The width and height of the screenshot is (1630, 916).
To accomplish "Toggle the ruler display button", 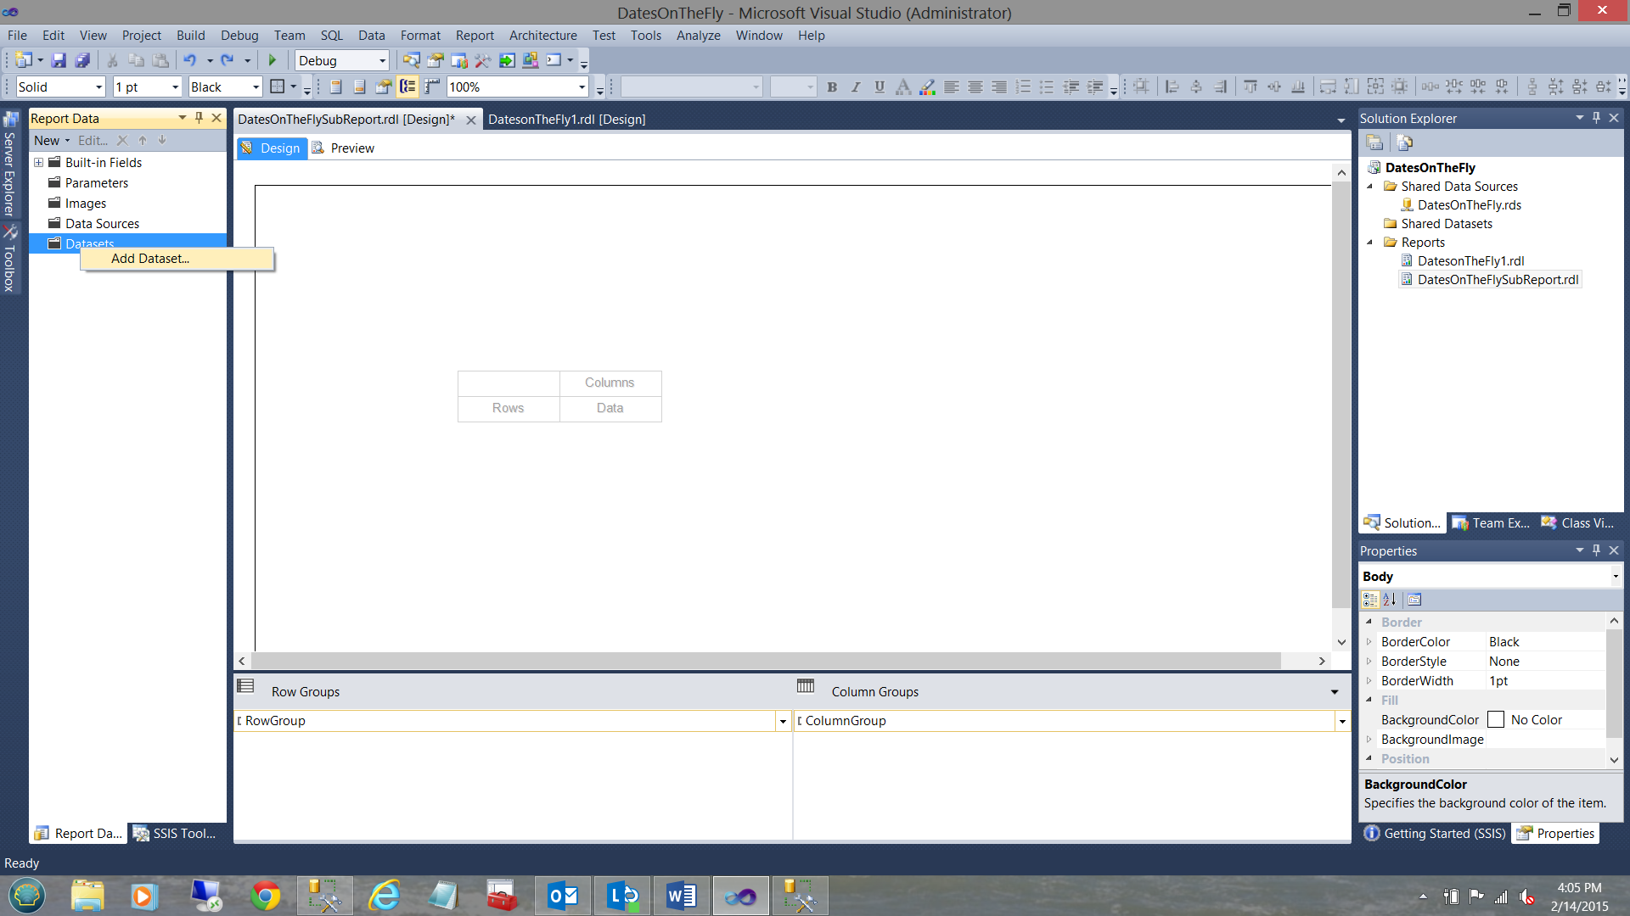I will tap(432, 87).
